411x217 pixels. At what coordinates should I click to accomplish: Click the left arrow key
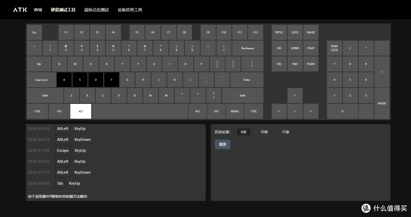coord(279,111)
